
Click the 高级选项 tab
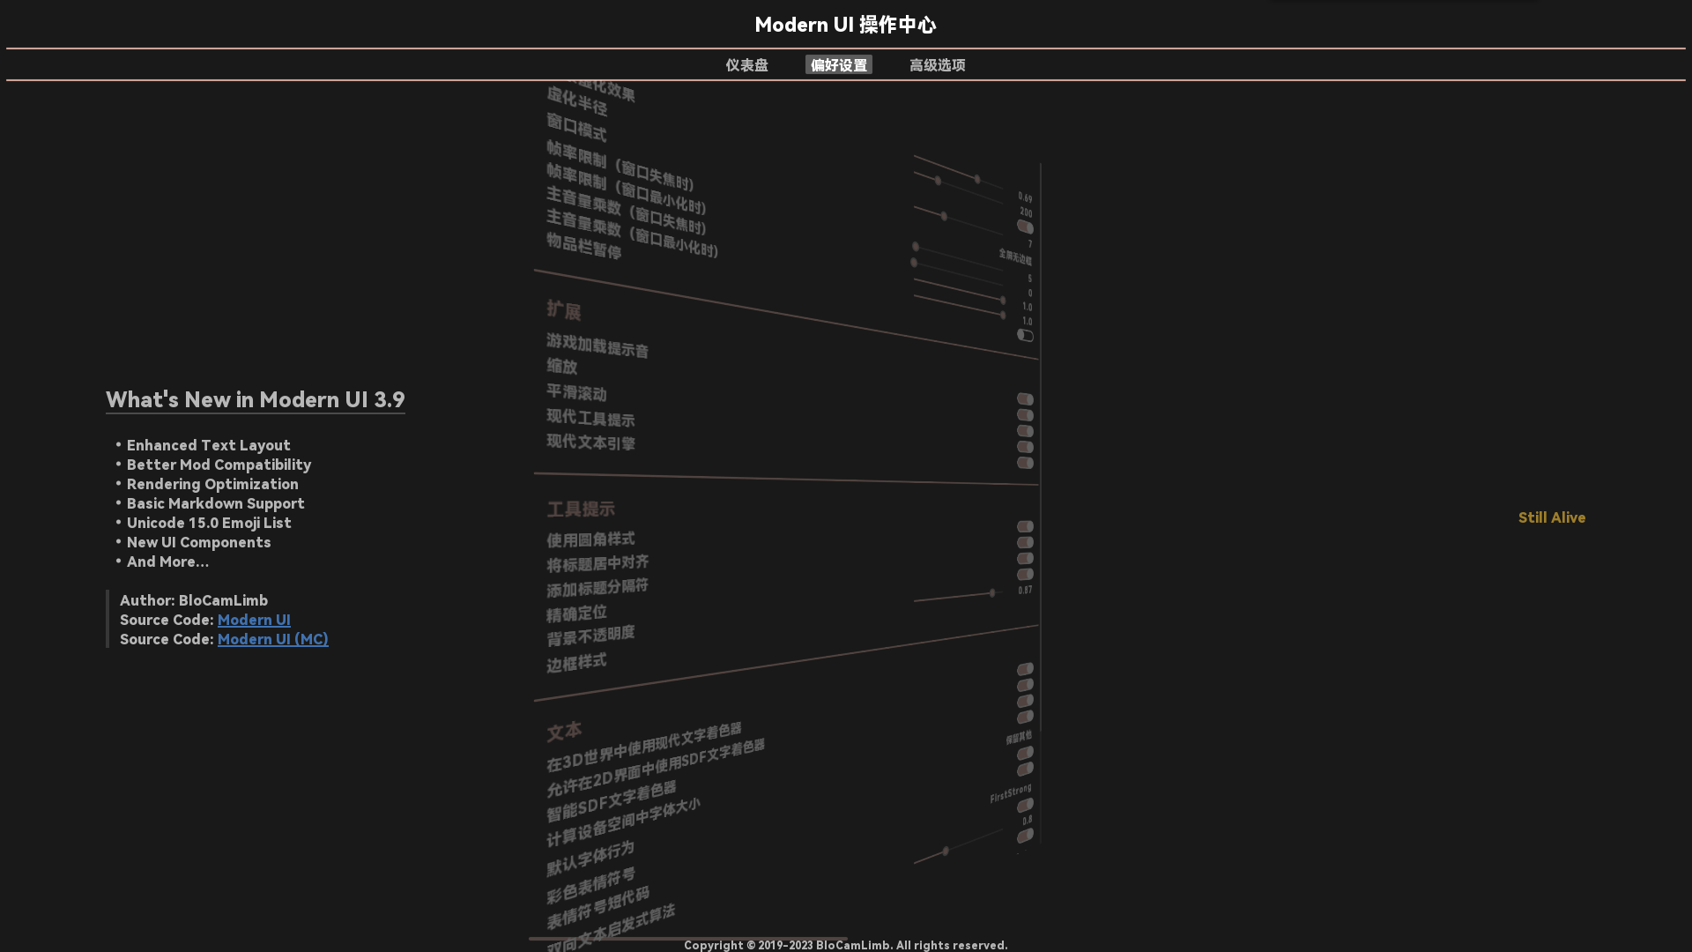coord(938,64)
